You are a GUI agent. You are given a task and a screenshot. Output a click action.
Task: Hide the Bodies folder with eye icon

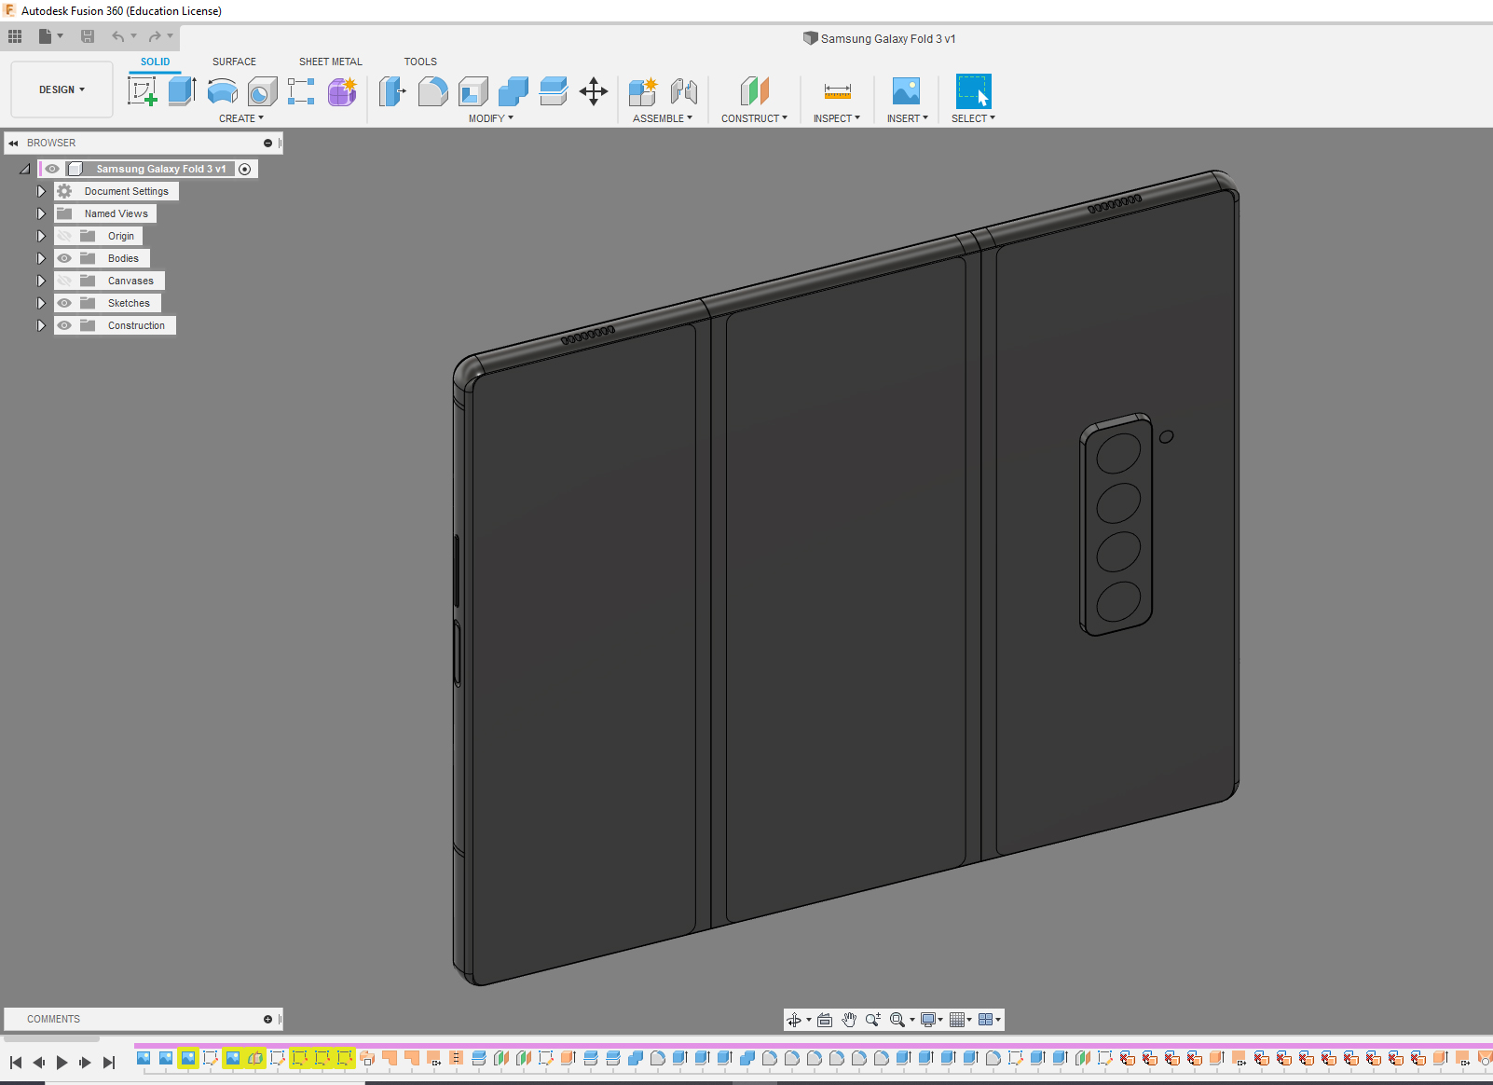[64, 258]
